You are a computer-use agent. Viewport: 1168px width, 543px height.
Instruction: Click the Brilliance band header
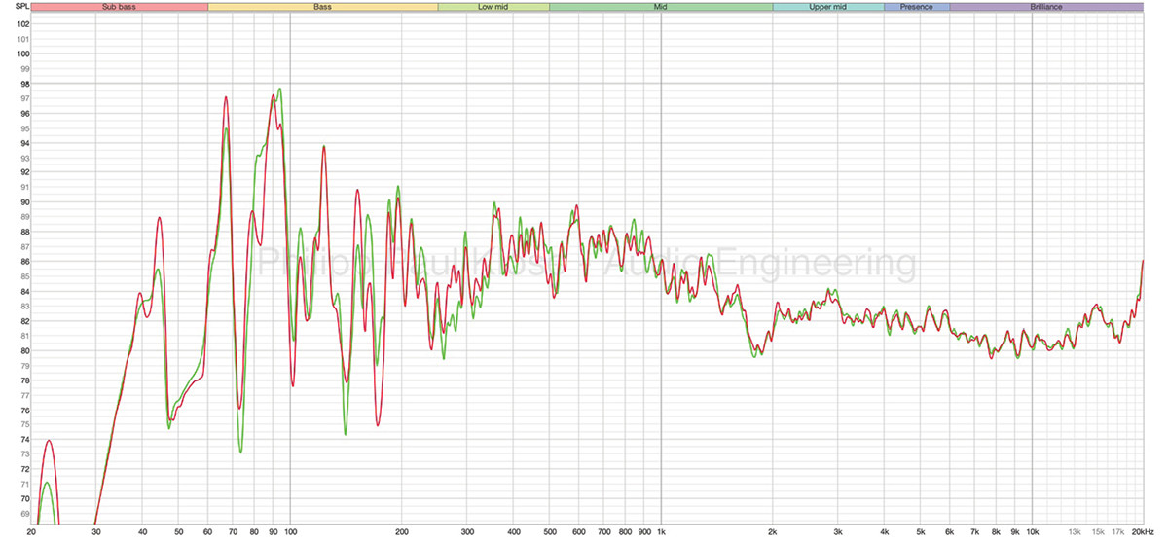click(1046, 7)
